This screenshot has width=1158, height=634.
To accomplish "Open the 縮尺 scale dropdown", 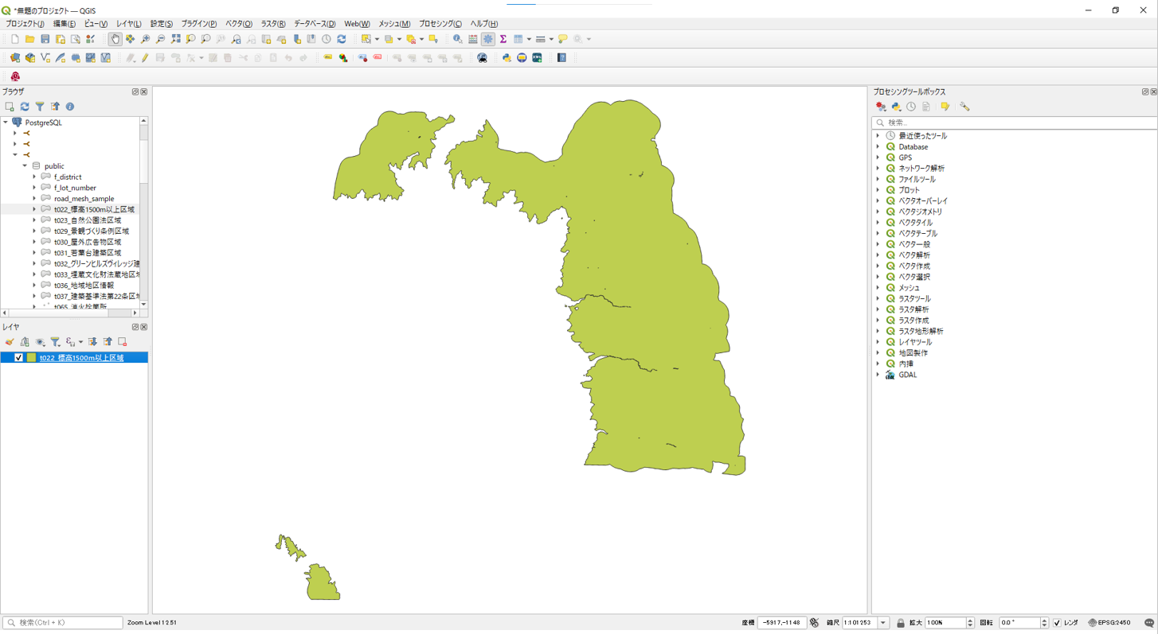I will [883, 623].
